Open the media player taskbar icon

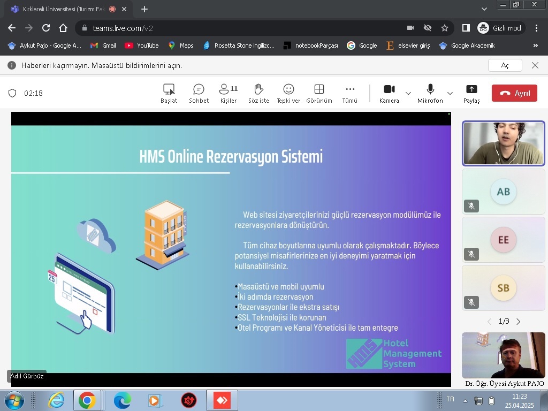(154, 400)
